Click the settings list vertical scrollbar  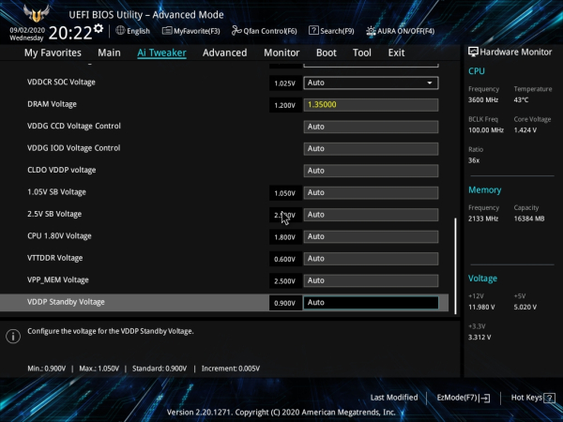[456, 265]
